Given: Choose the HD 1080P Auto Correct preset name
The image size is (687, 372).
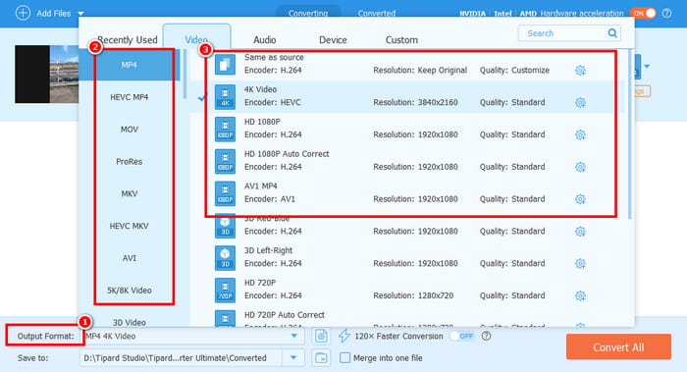Looking at the screenshot, I should (287, 154).
